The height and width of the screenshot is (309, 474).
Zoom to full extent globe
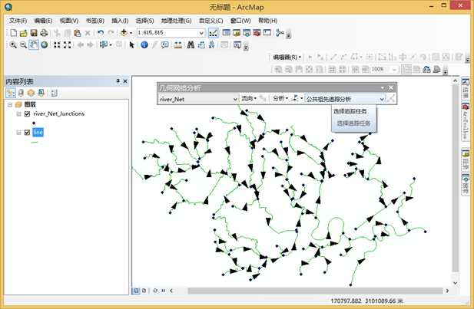pos(45,45)
